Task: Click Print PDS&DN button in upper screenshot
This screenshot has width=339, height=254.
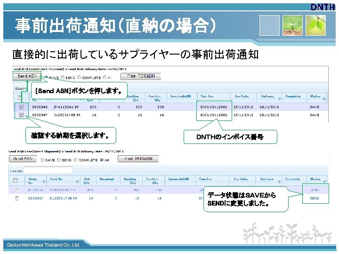Action: pyautogui.click(x=141, y=76)
